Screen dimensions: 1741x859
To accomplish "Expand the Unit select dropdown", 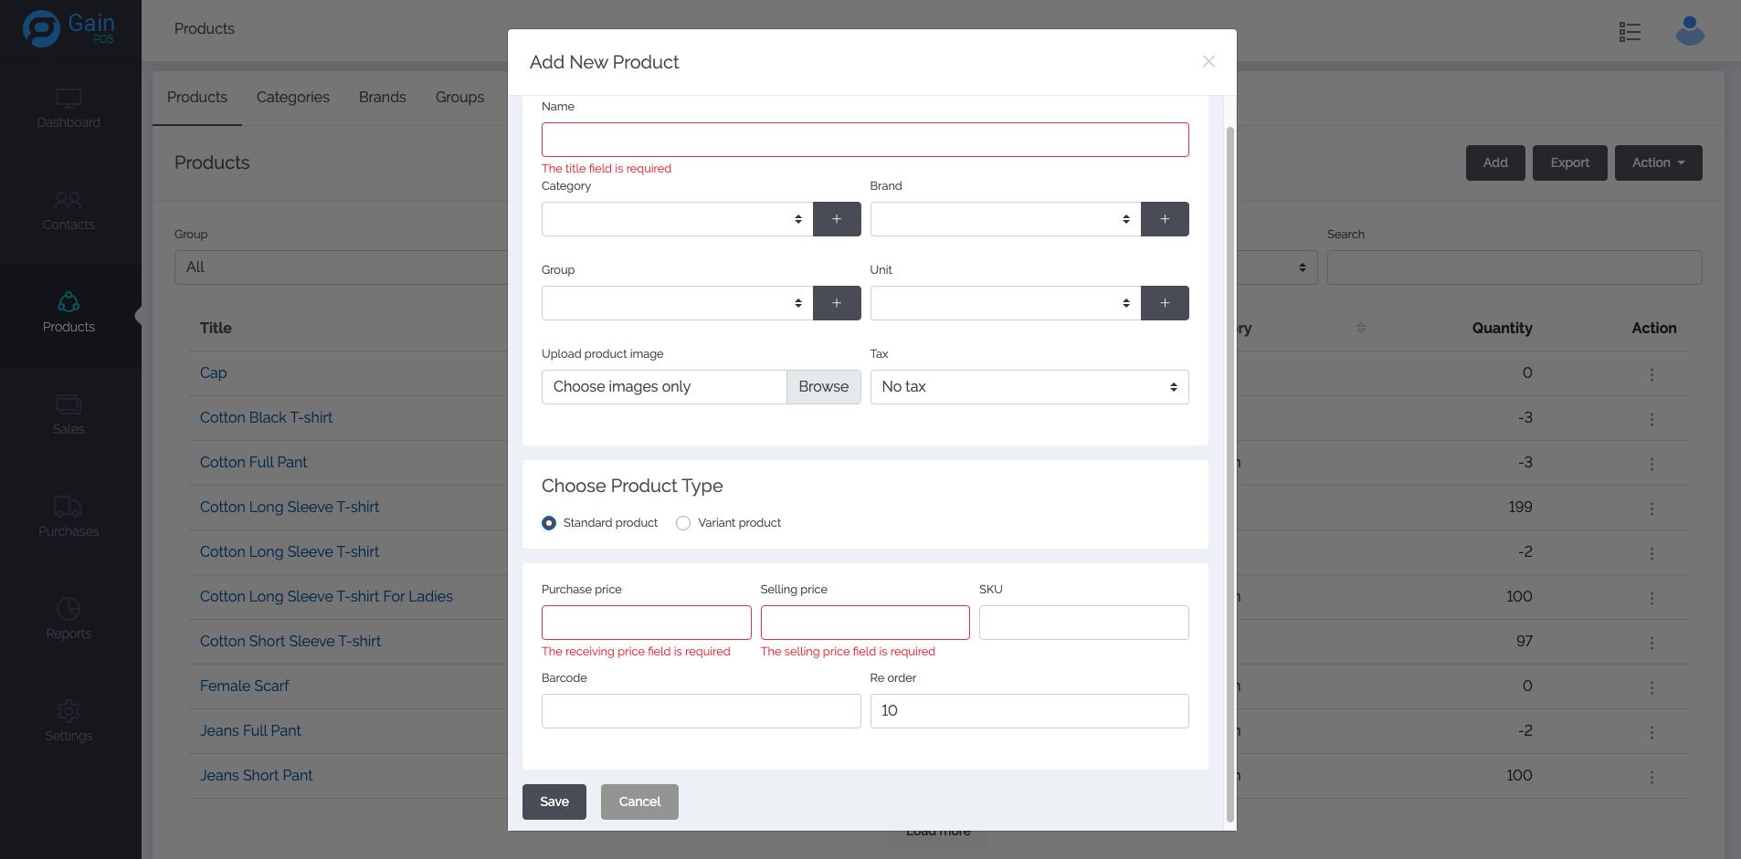I will coord(1005,303).
